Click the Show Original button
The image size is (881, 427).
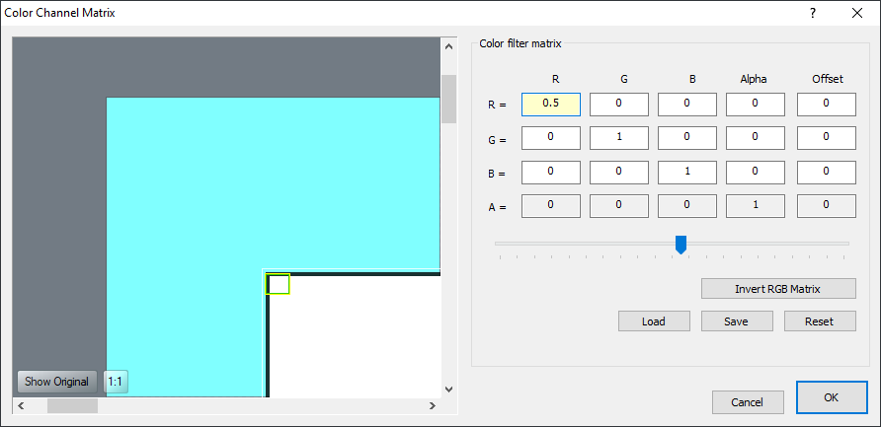click(x=56, y=382)
